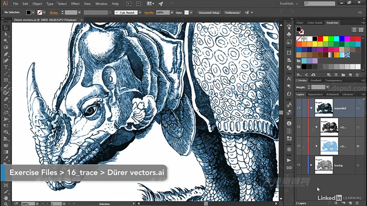Select the Pen tool
367x206 pixels.
click(6, 54)
